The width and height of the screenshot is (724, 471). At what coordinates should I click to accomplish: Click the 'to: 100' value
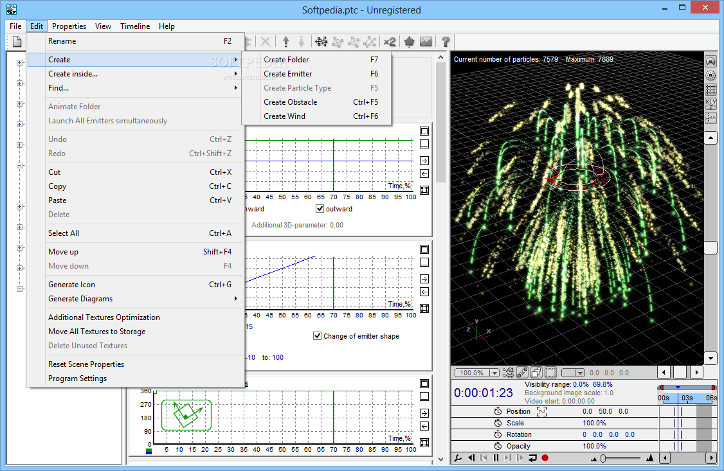pos(273,357)
